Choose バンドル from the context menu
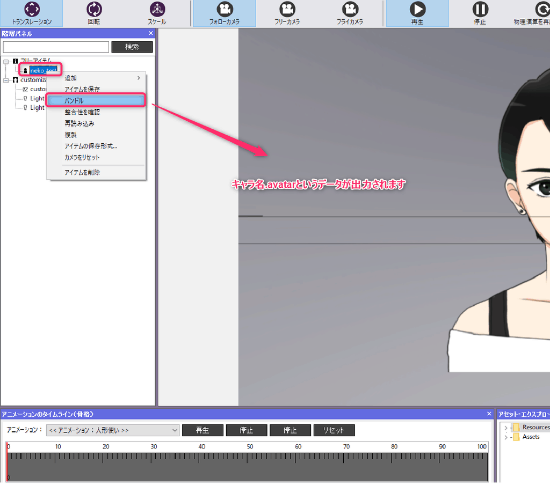Image resolution: width=550 pixels, height=485 pixels. (x=96, y=100)
